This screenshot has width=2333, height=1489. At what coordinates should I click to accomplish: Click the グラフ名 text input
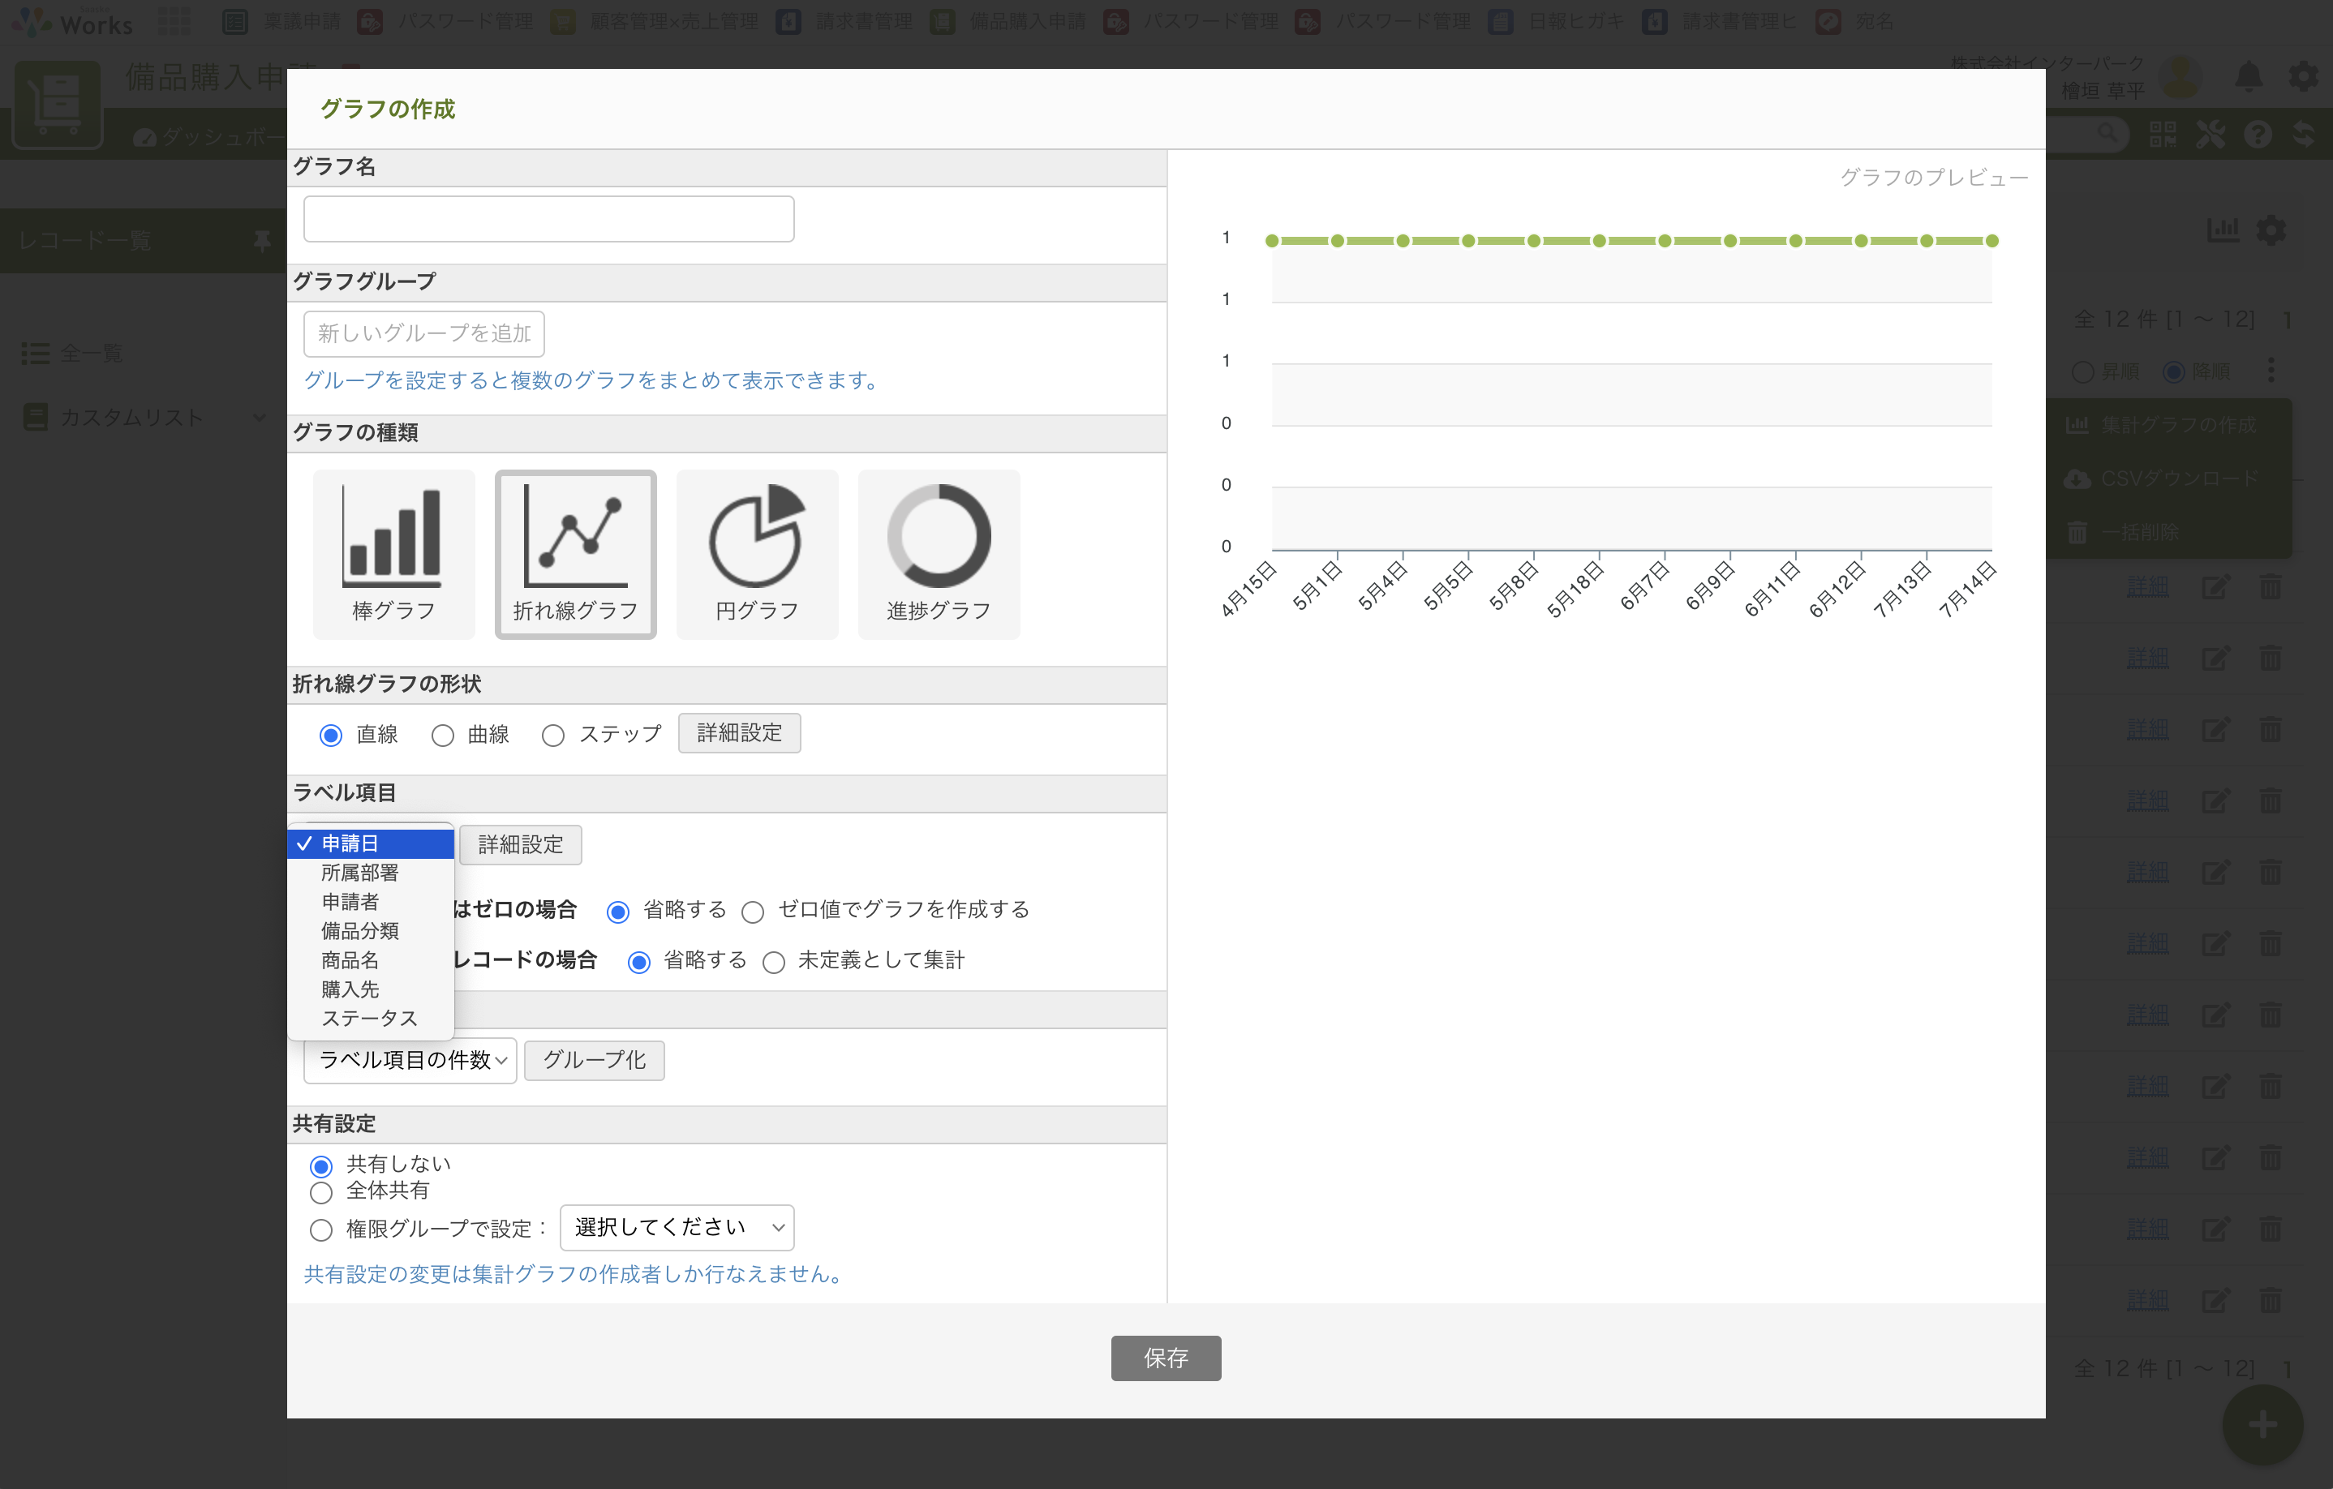tap(548, 219)
